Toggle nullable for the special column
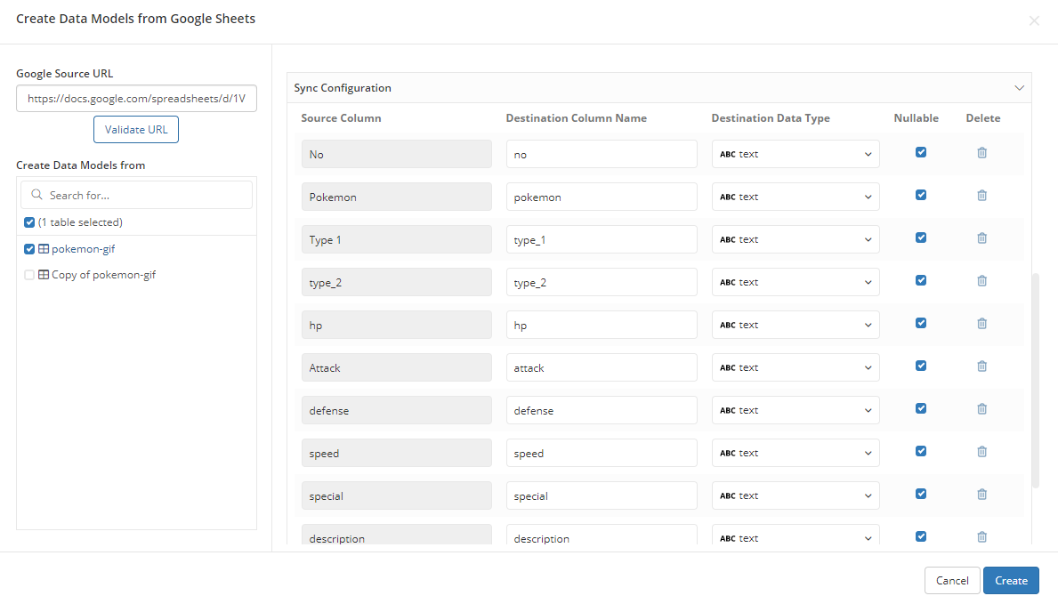 [x=920, y=494]
